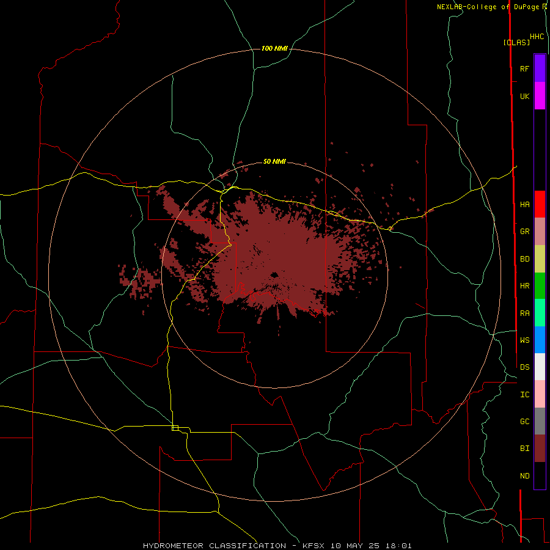This screenshot has height=550, width=550.
Task: Click the BD legend label
Action: click(x=524, y=259)
